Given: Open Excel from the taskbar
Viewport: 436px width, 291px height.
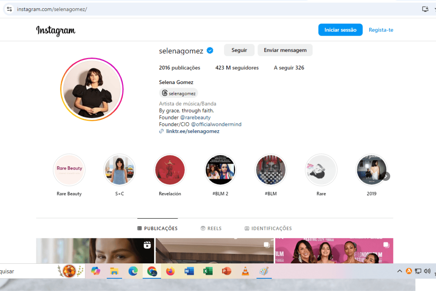Looking at the screenshot, I should [x=208, y=271].
